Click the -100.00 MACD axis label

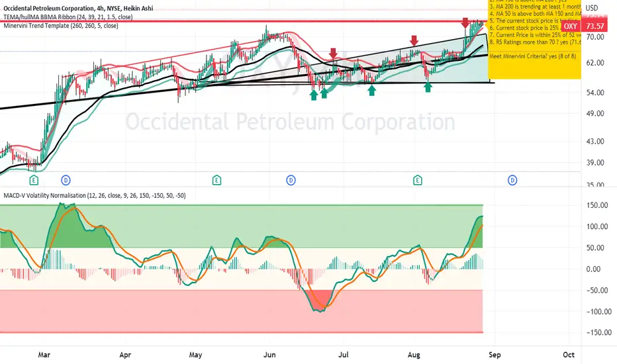[x=598, y=312]
